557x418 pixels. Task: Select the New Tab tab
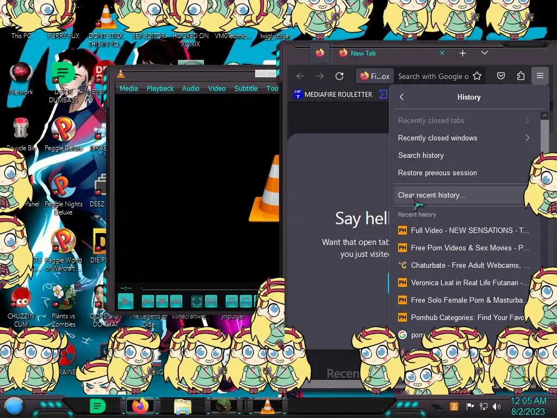pyautogui.click(x=390, y=53)
